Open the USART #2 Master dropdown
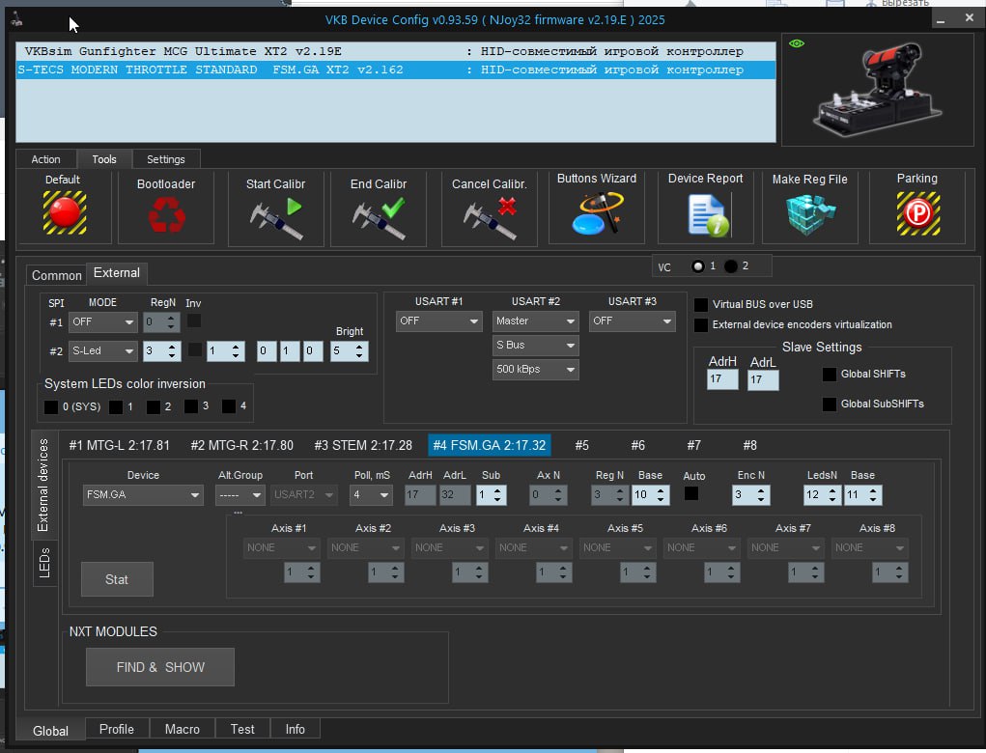The width and height of the screenshot is (986, 753). [535, 321]
